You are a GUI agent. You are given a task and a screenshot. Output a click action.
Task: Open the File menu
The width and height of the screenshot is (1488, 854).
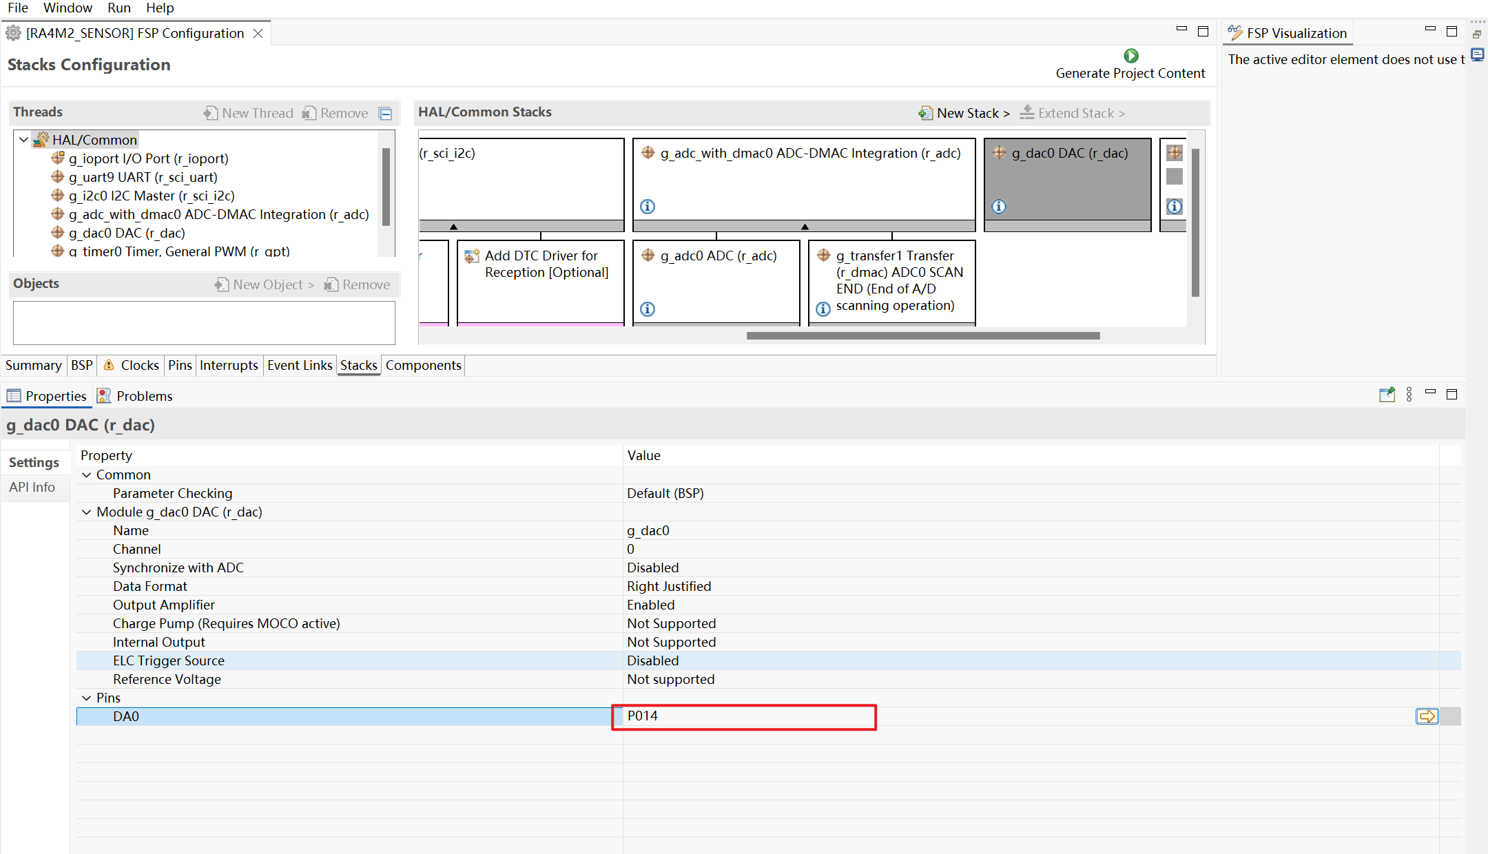point(18,8)
